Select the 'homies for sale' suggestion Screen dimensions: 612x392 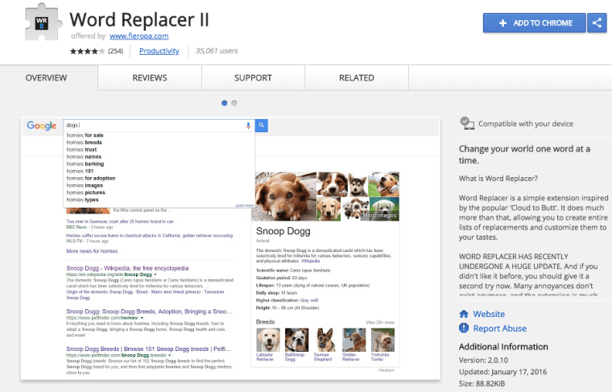pyautogui.click(x=85, y=135)
